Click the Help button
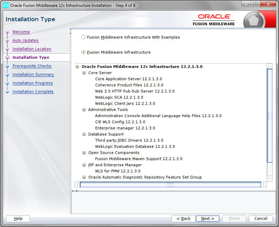Viewport: 279px width, 227px height. click(18, 218)
